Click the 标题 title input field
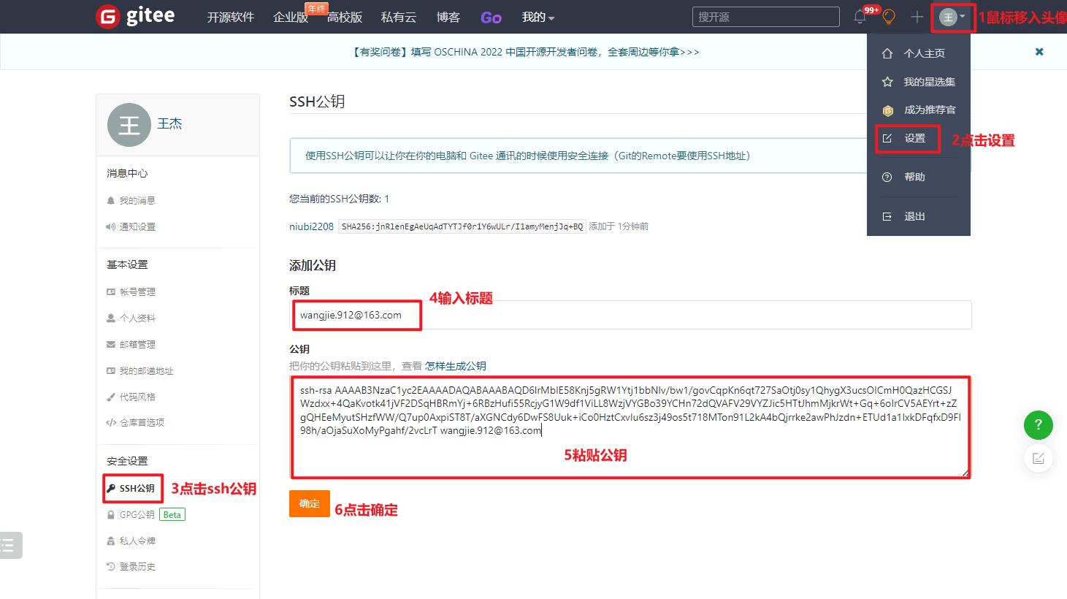 pos(630,315)
